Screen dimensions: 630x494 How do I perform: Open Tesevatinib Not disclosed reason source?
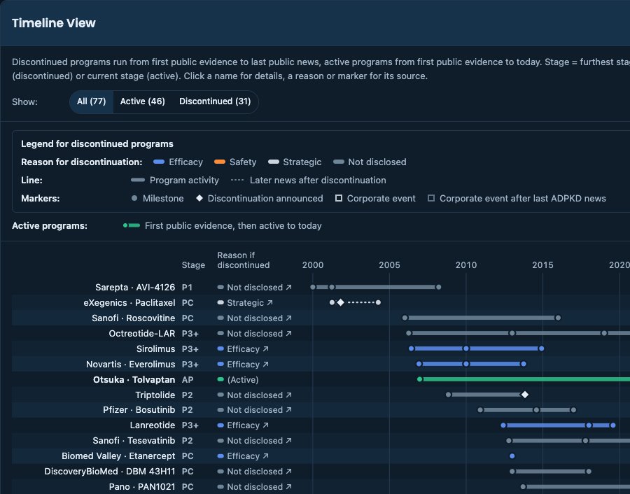pos(255,441)
